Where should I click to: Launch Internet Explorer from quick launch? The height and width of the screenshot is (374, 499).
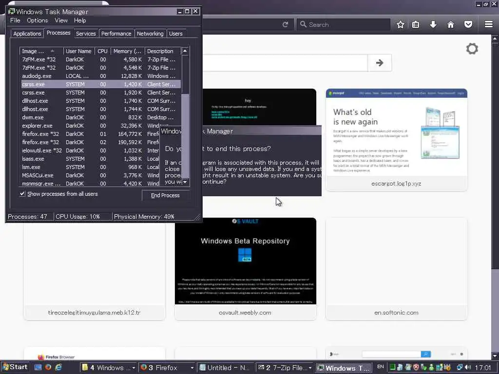58,367
